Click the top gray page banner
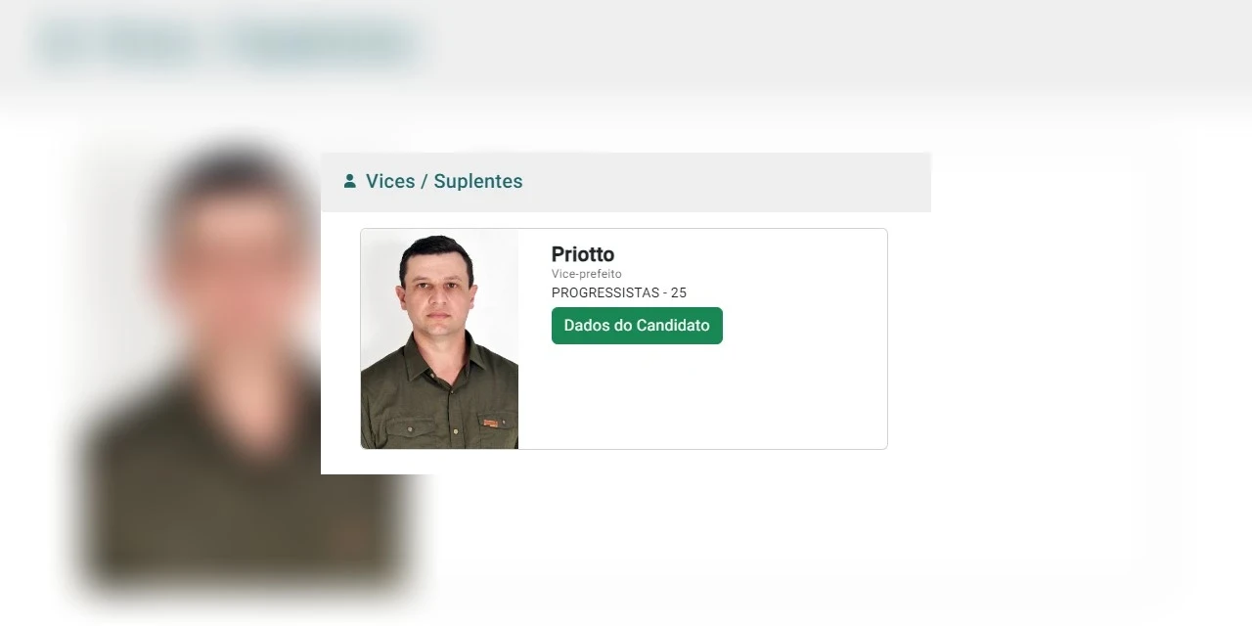Image resolution: width=1252 pixels, height=626 pixels. pyautogui.click(x=626, y=49)
